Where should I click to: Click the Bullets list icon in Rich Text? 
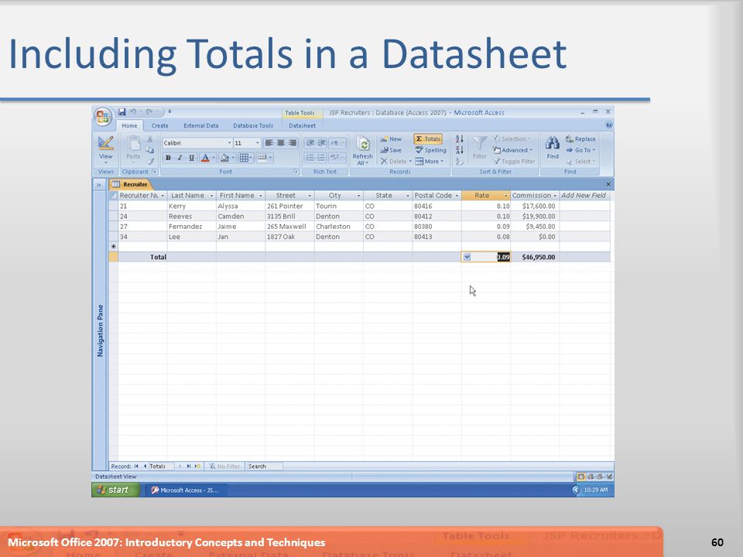pyautogui.click(x=322, y=158)
